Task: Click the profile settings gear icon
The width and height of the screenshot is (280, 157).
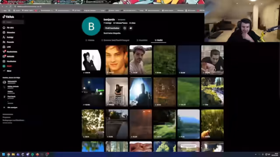Action: [125, 28]
